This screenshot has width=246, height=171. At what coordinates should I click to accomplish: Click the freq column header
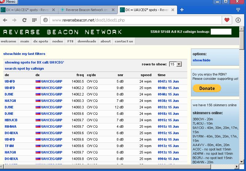[x=80, y=75]
